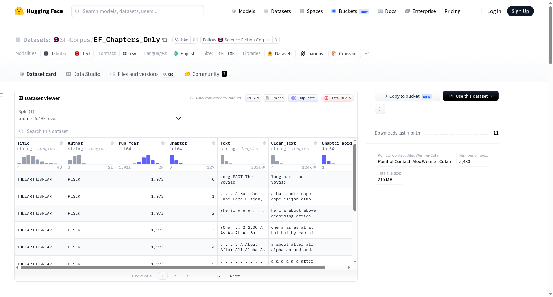The width and height of the screenshot is (553, 297).
Task: Focus the top search models field
Action: 138,11
